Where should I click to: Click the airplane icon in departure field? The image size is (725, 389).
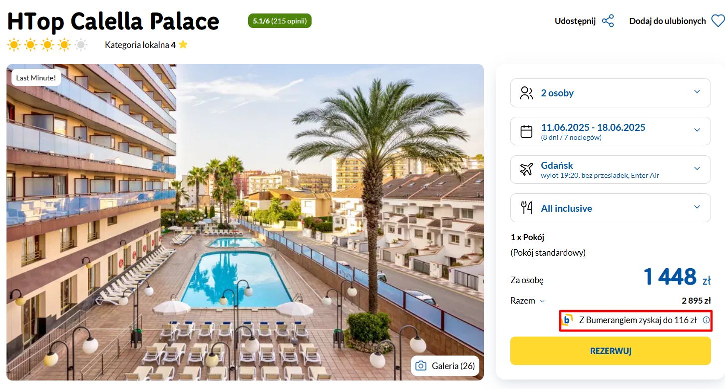[526, 169]
